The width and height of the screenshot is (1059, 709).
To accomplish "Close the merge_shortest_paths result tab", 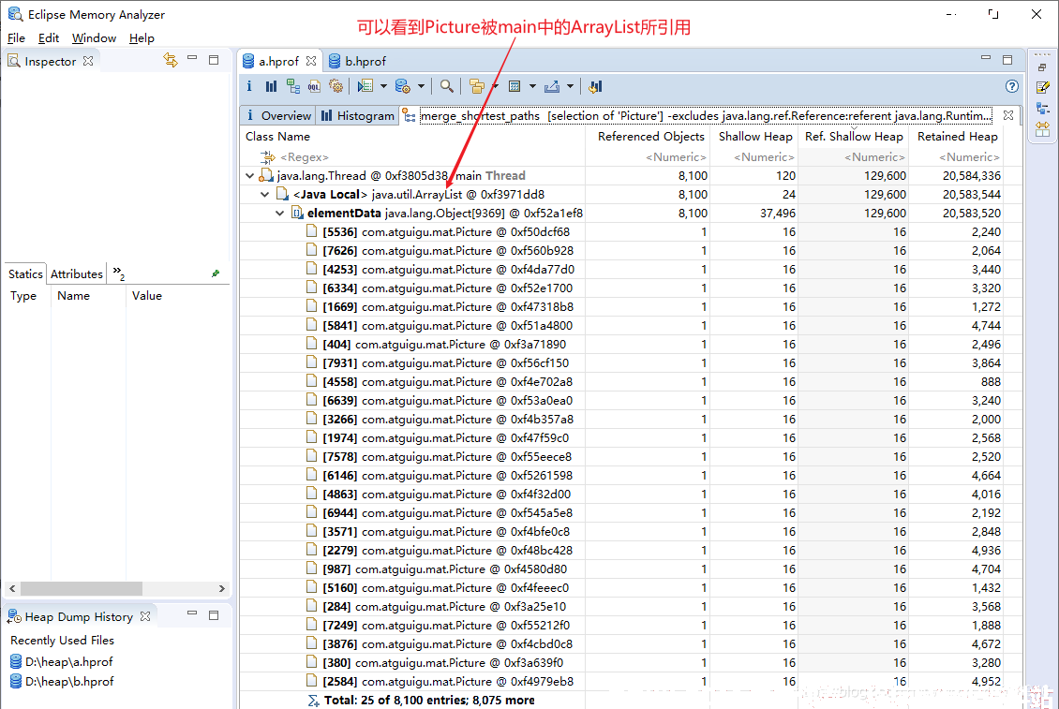I will (1008, 115).
